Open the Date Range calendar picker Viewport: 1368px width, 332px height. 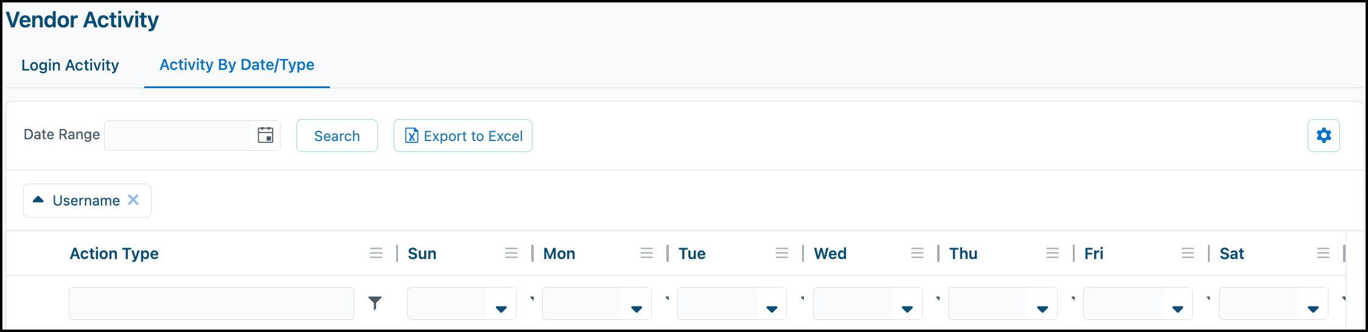[x=265, y=135]
